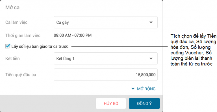217x112 pixels.
Task: Click the gray footer bar beside HỦY BỎ
Action: [x=48, y=103]
